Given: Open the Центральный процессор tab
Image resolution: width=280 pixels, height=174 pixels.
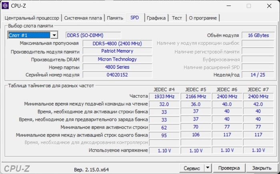Looking at the screenshot, I should 32,18.
